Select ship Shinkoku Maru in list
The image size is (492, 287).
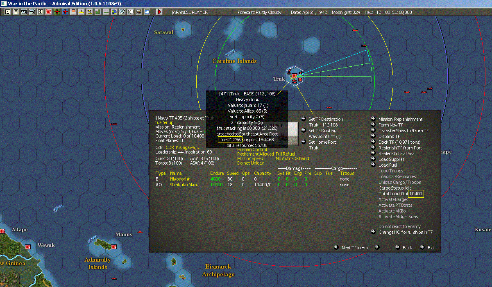coord(184,185)
